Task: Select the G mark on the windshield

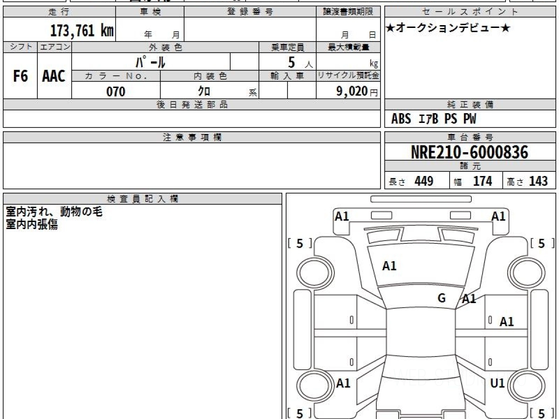Action: [x=442, y=298]
